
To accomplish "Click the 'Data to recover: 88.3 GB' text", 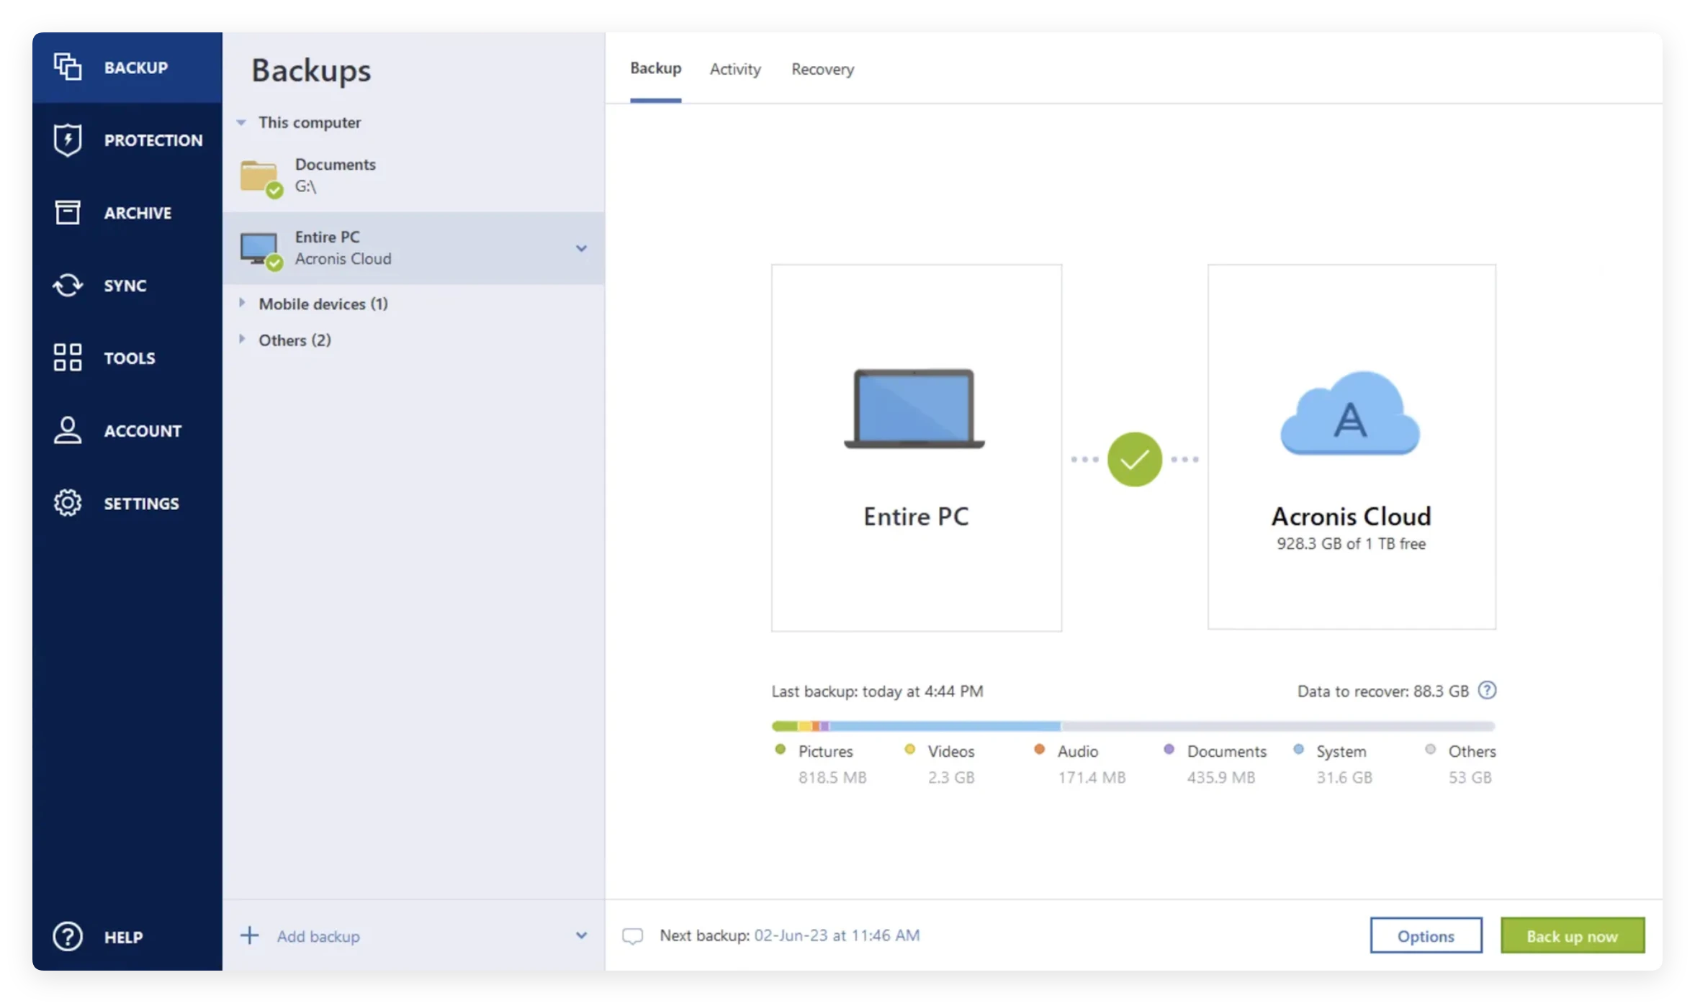I will tap(1382, 691).
